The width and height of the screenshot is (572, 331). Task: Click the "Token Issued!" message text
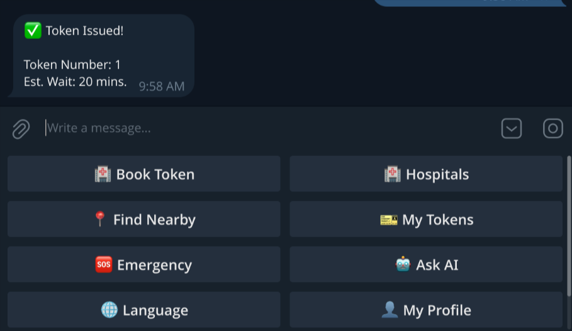click(x=84, y=31)
